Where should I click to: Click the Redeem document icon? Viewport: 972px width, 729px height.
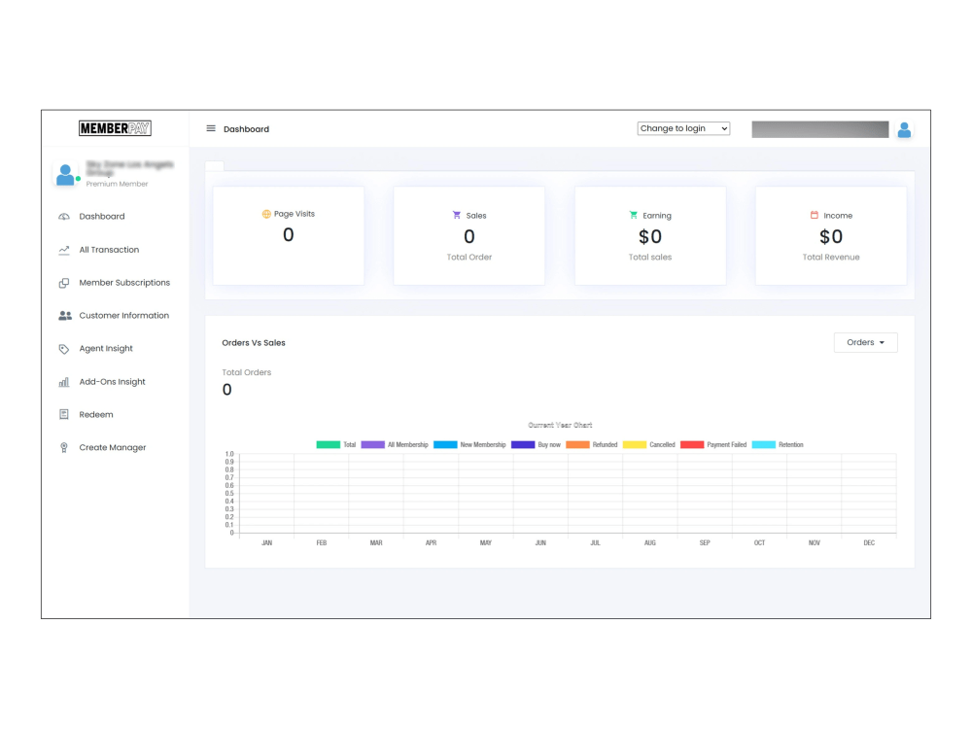click(64, 414)
